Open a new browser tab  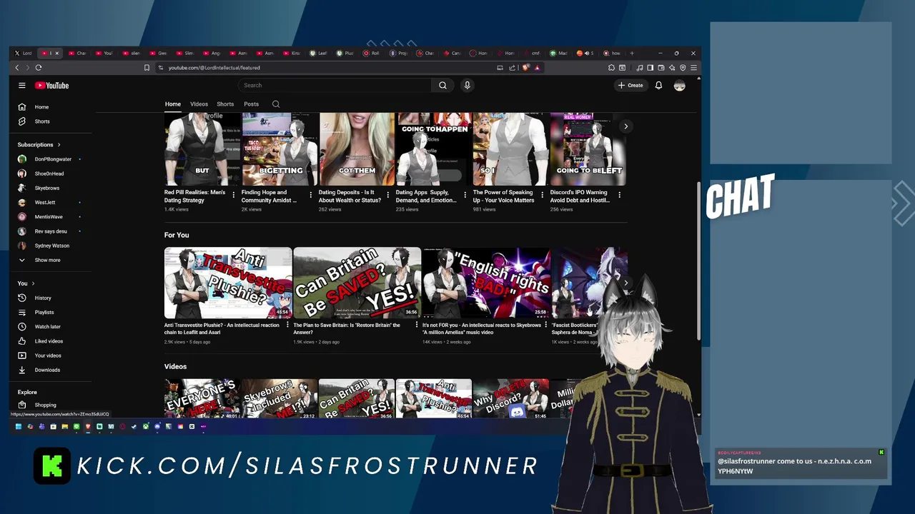(x=631, y=53)
